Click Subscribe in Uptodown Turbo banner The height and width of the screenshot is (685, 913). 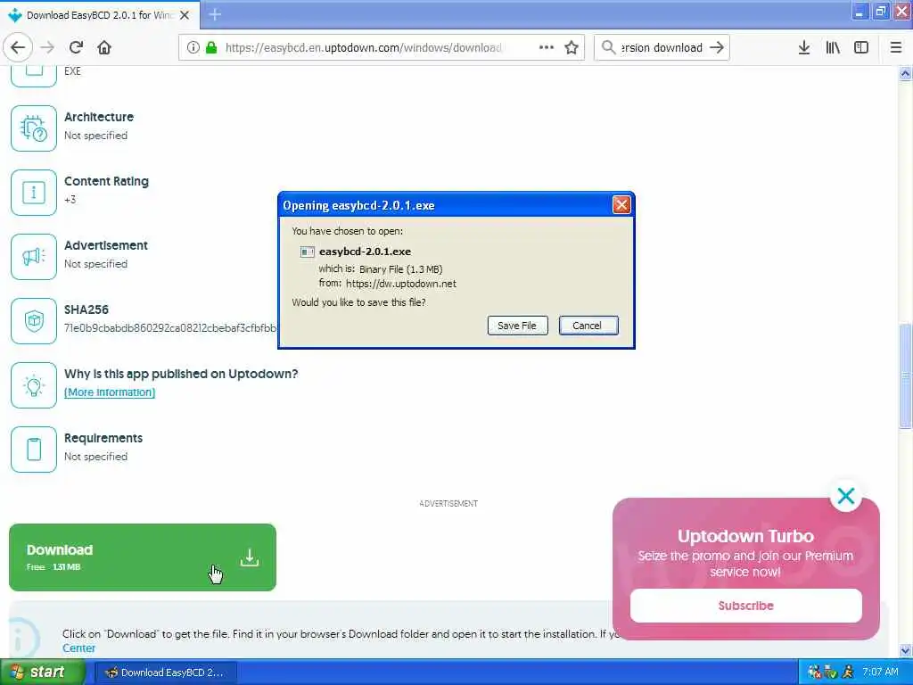pyautogui.click(x=746, y=606)
